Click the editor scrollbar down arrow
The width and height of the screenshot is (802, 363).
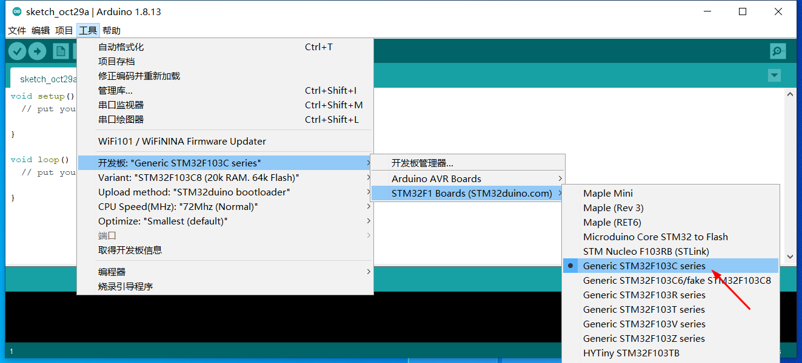790,257
